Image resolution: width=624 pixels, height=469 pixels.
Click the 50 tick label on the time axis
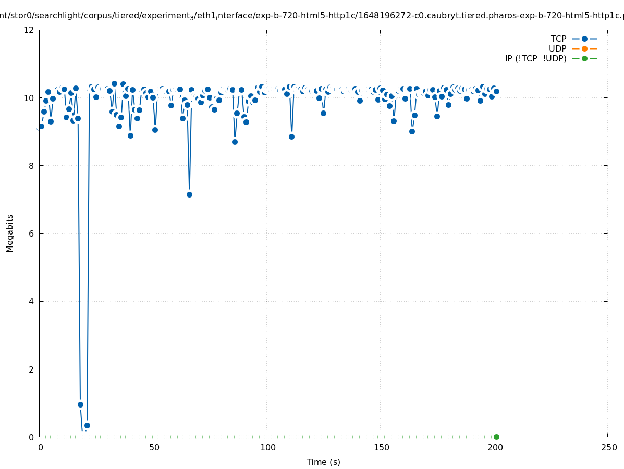pos(154,447)
